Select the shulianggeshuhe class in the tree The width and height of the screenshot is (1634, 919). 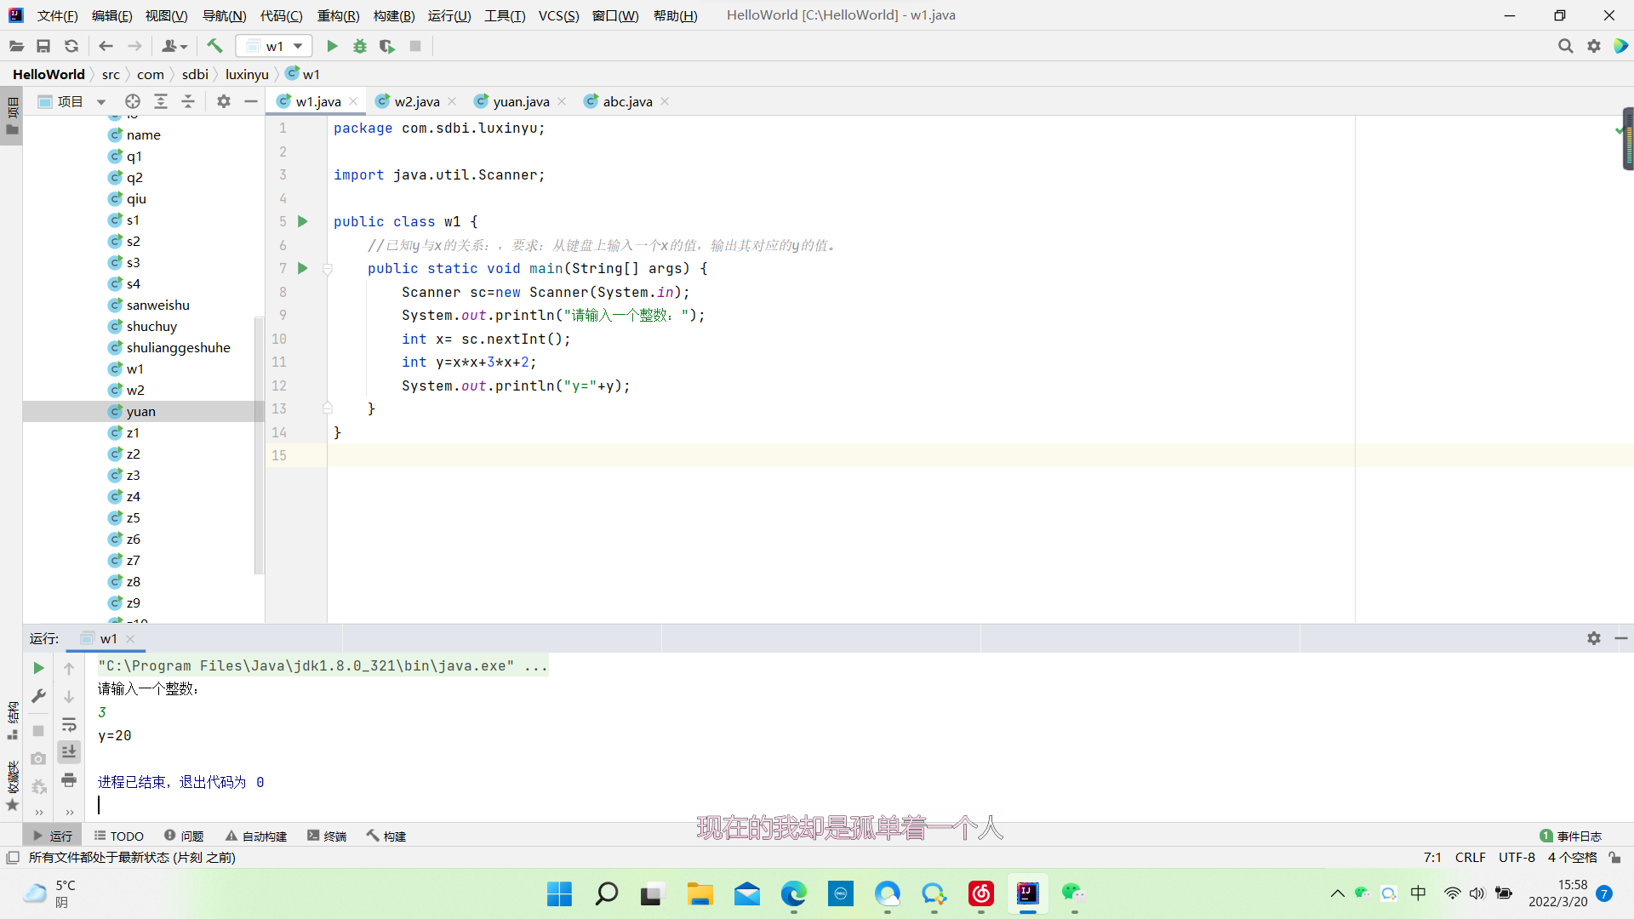tap(178, 347)
